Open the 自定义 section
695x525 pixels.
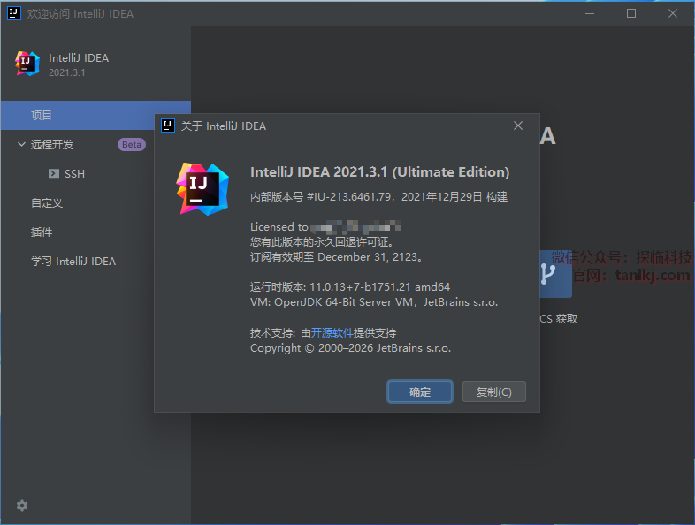point(47,203)
